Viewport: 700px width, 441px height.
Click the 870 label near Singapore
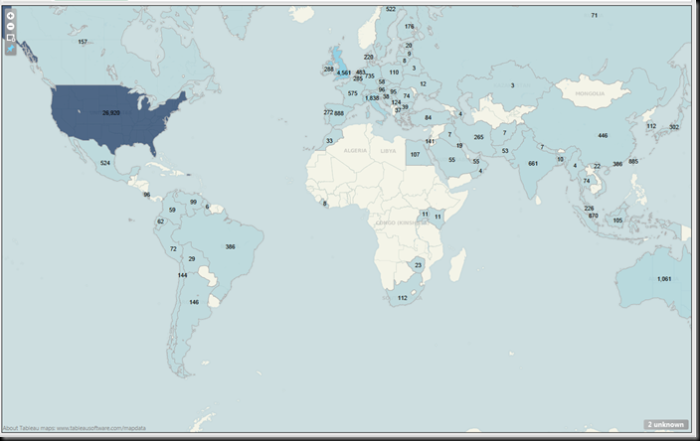click(593, 216)
